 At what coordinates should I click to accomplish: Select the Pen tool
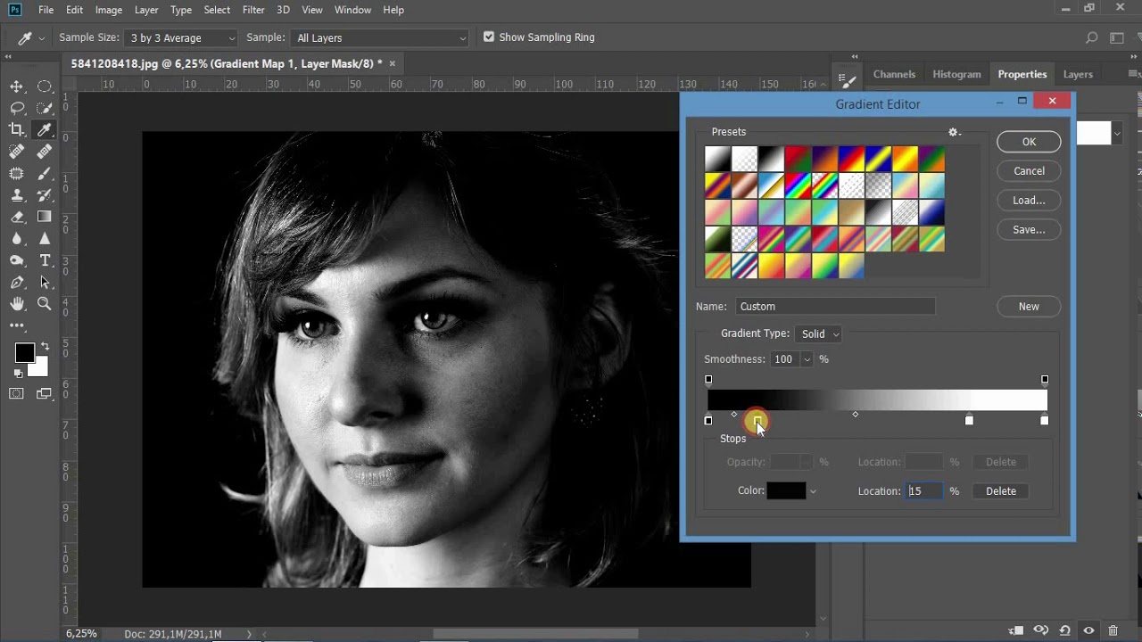(17, 283)
